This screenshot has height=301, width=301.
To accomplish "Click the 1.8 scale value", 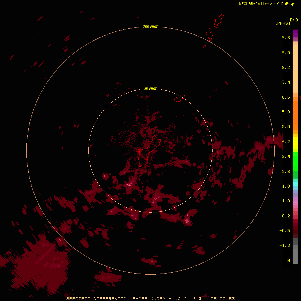I will coord(286,186).
